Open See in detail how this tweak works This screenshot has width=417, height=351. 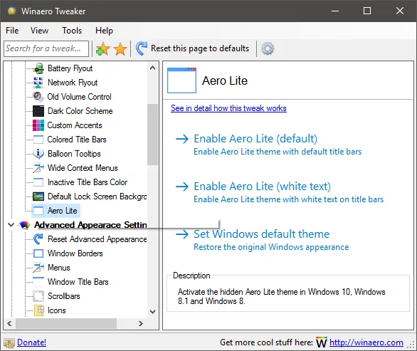click(x=228, y=108)
